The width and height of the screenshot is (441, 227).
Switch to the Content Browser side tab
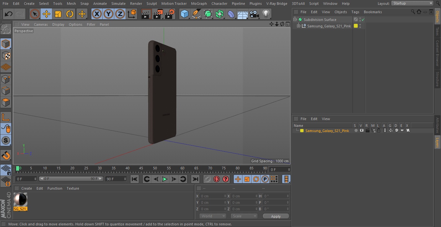[x=437, y=53]
